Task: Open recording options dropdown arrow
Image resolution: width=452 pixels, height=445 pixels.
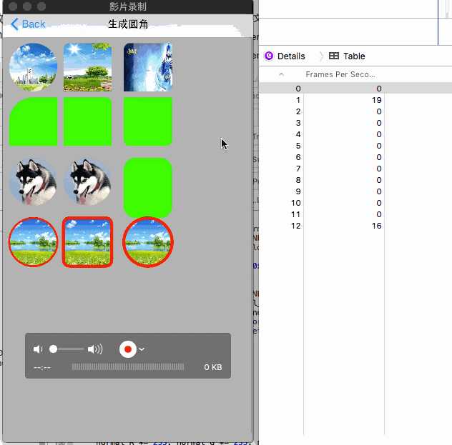Action: pyautogui.click(x=142, y=349)
